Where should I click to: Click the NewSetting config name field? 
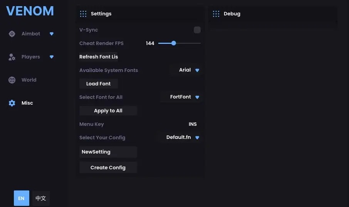[x=108, y=152]
